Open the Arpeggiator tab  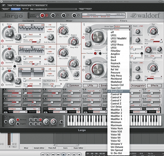138,86
